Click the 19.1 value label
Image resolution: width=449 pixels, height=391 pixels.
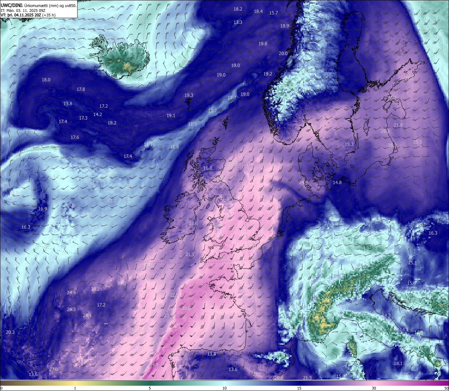tap(171, 115)
